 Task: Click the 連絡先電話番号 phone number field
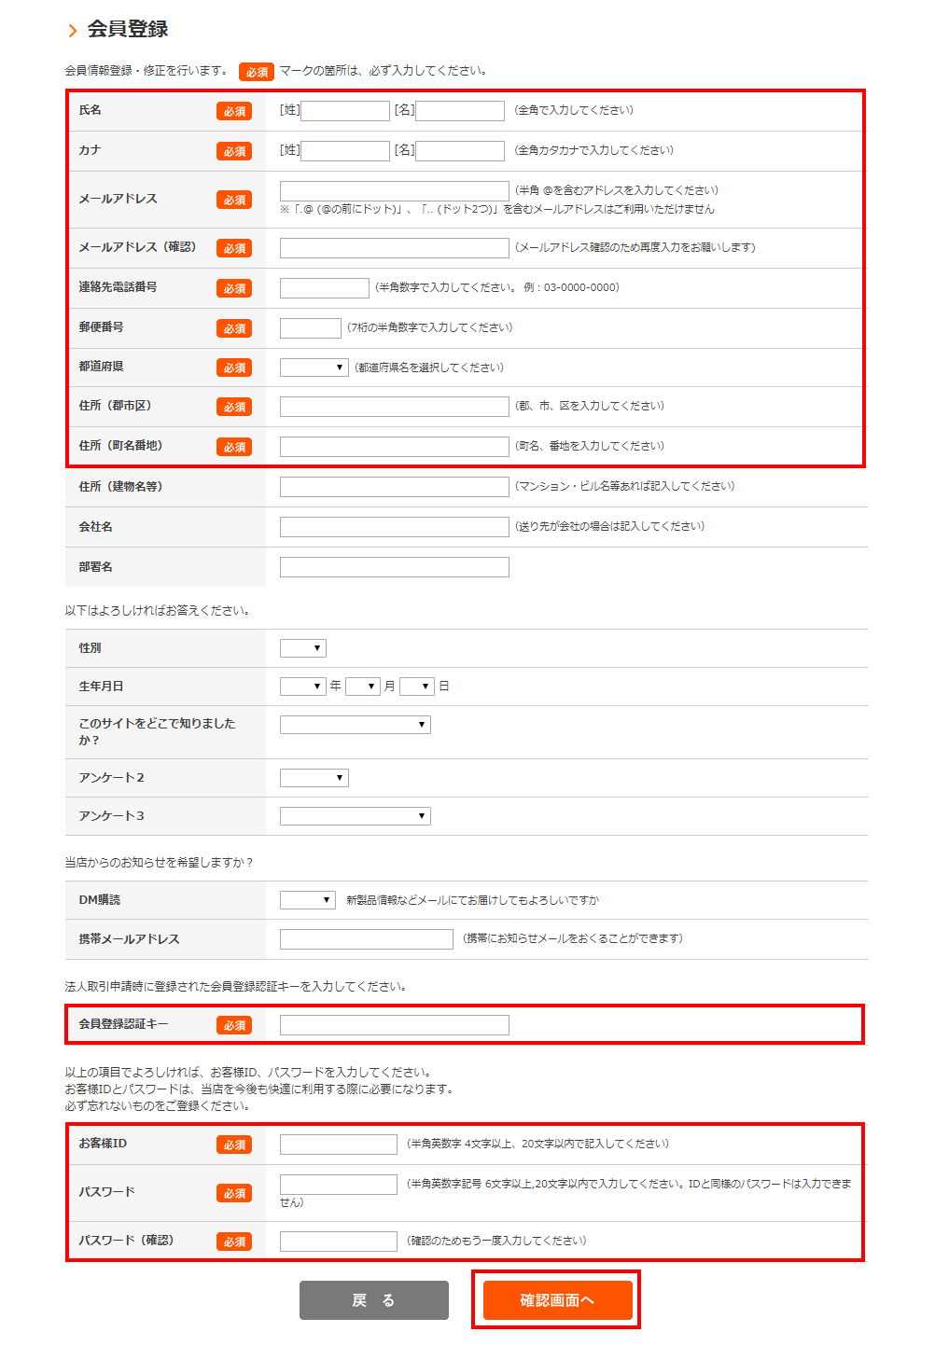point(324,288)
